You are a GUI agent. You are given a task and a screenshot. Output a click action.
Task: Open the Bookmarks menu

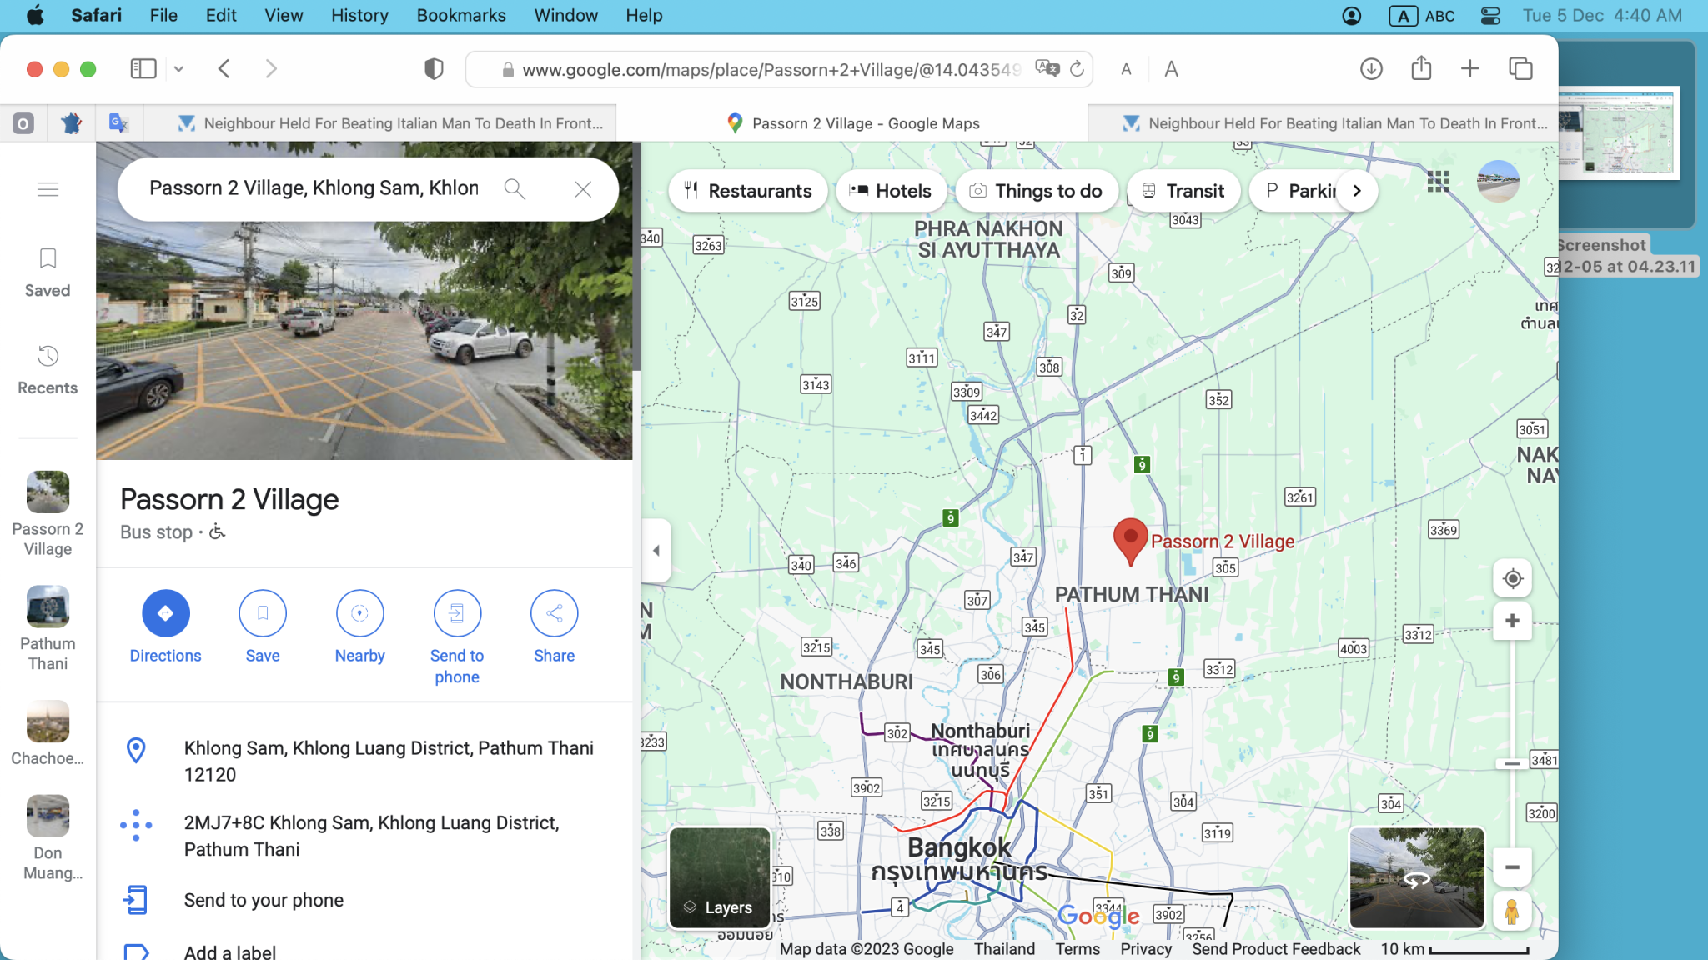[x=461, y=15]
